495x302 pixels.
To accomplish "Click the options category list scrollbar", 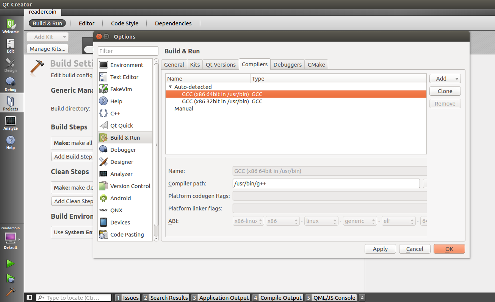I will point(156,144).
